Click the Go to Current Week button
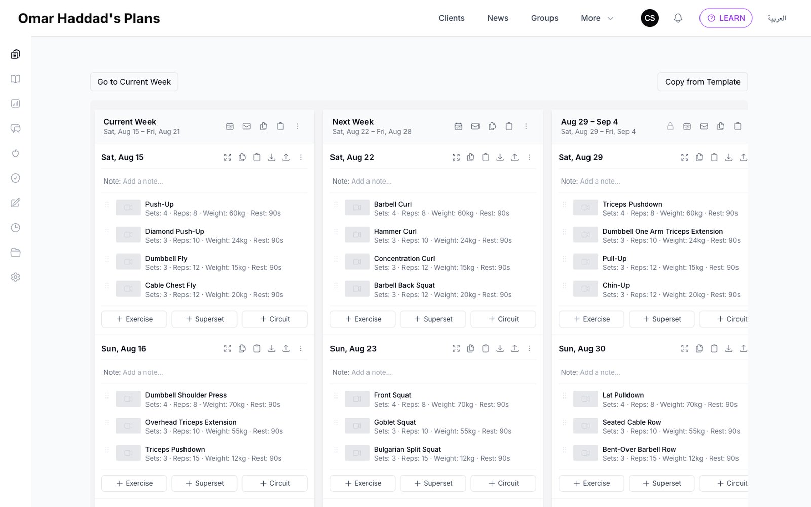Viewport: 811px width, 507px height. 134,82
